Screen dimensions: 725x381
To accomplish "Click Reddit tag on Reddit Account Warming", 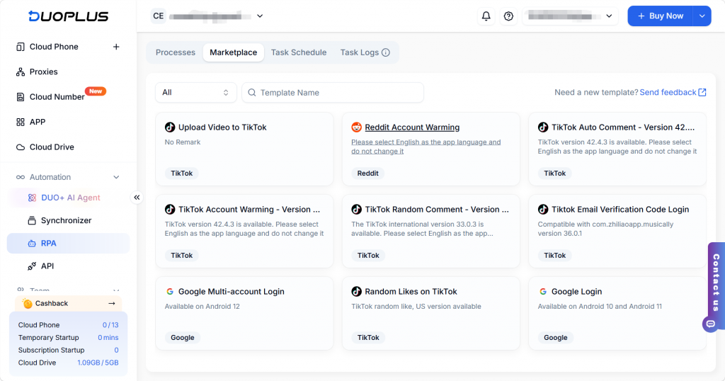I will click(367, 174).
